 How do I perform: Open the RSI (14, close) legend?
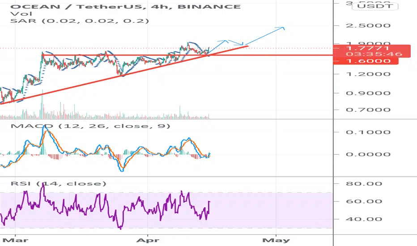(58, 183)
